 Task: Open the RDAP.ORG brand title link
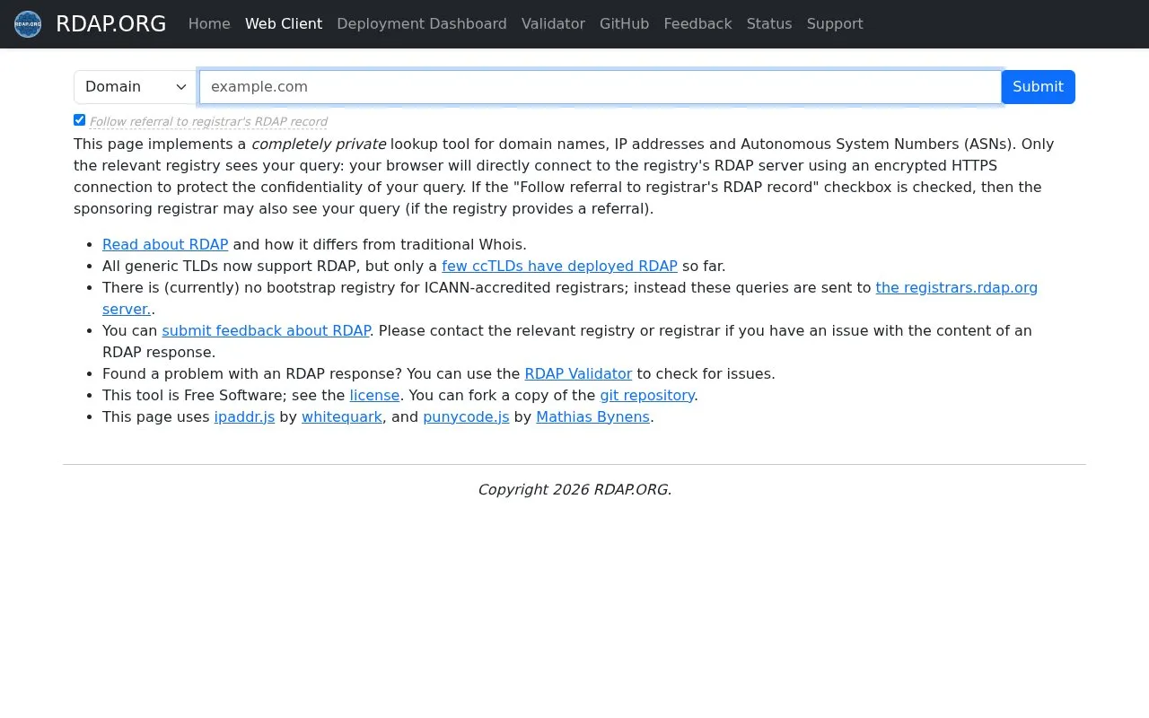[x=110, y=24]
